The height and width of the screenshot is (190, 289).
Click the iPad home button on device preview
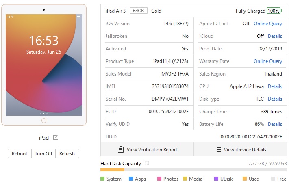[44, 121]
